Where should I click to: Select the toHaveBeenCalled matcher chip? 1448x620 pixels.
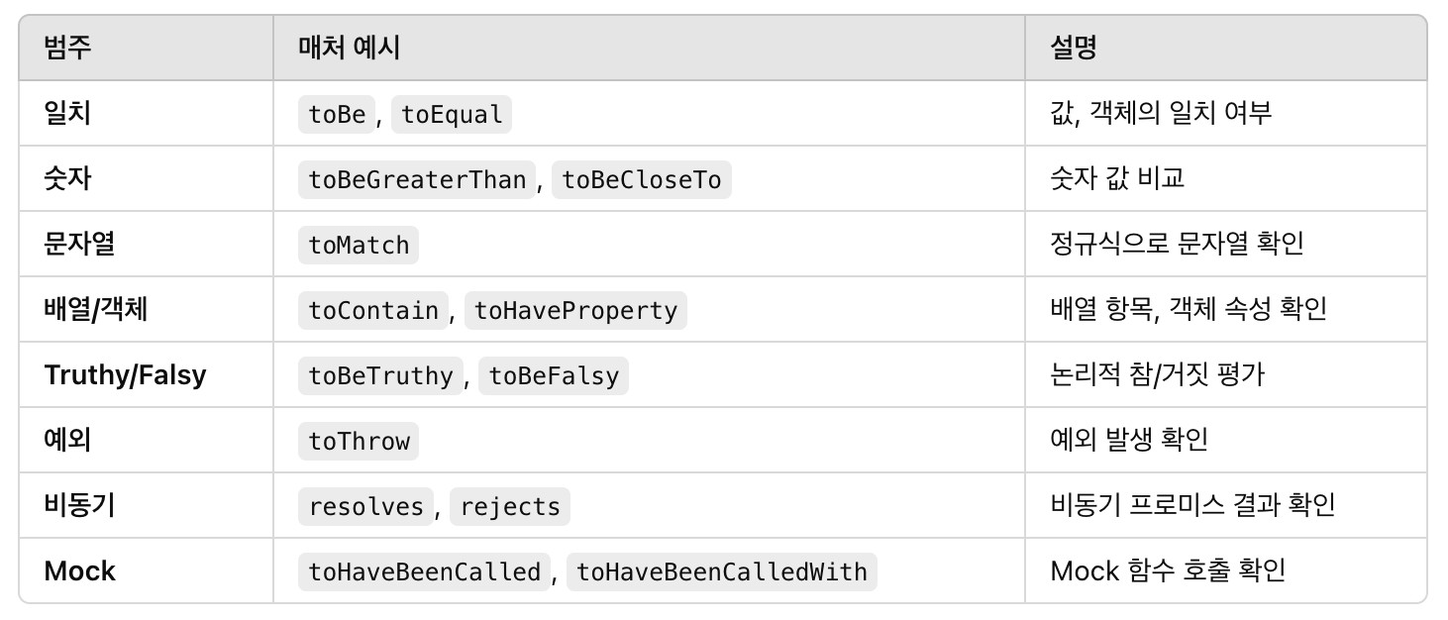[424, 571]
